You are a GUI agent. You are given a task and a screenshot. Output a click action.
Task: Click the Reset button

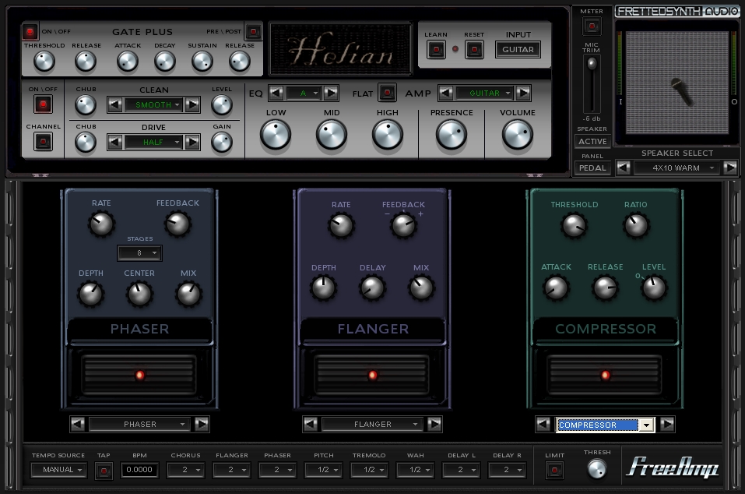[474, 49]
